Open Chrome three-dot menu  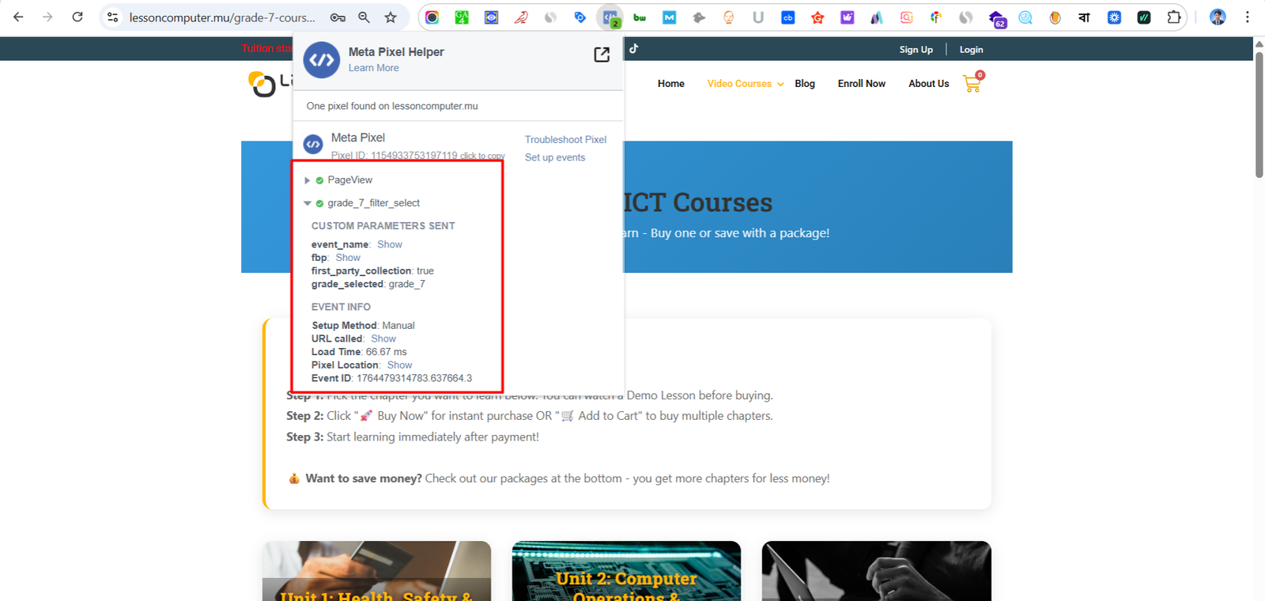point(1248,17)
